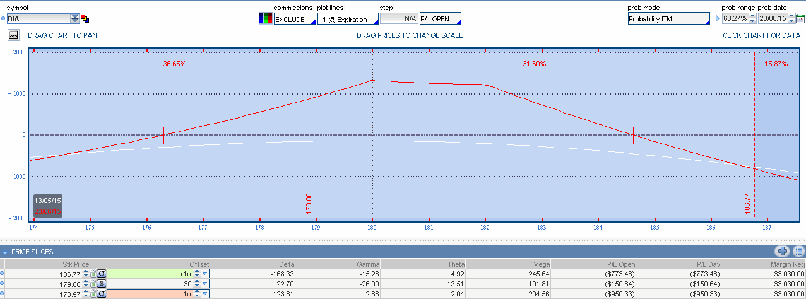
Task: Open the +1σ offset dropdown arrow
Action: tap(204, 274)
